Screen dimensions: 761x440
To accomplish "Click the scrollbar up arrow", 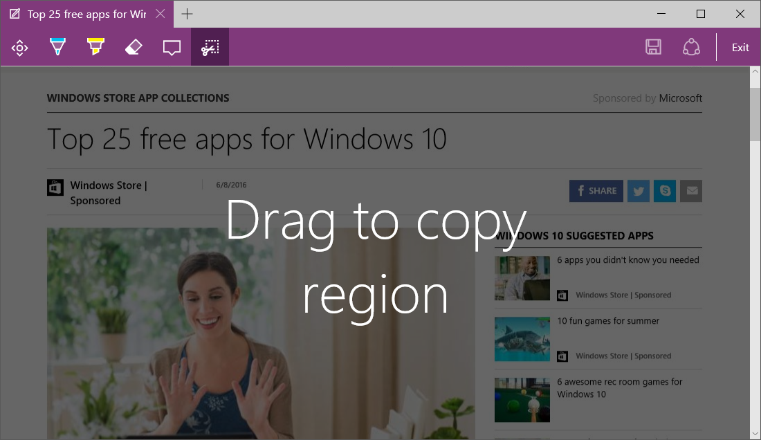I will pyautogui.click(x=755, y=71).
